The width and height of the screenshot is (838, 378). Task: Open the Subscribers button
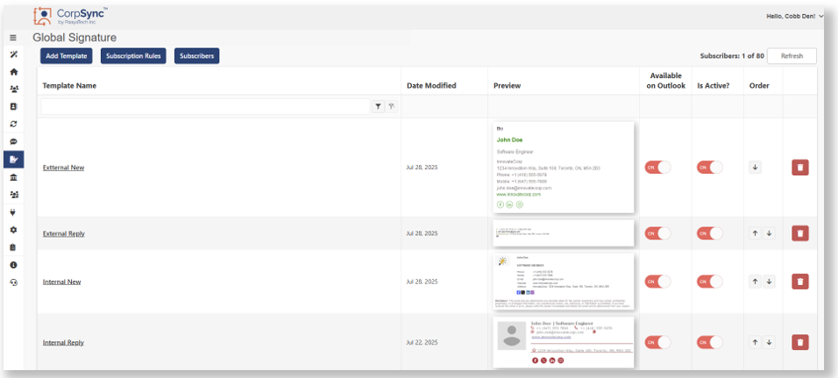pyautogui.click(x=196, y=56)
